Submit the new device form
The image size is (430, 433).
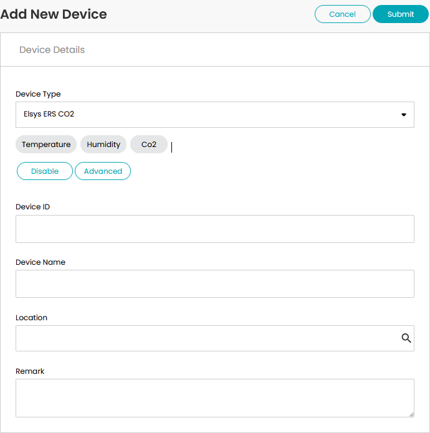tap(401, 14)
